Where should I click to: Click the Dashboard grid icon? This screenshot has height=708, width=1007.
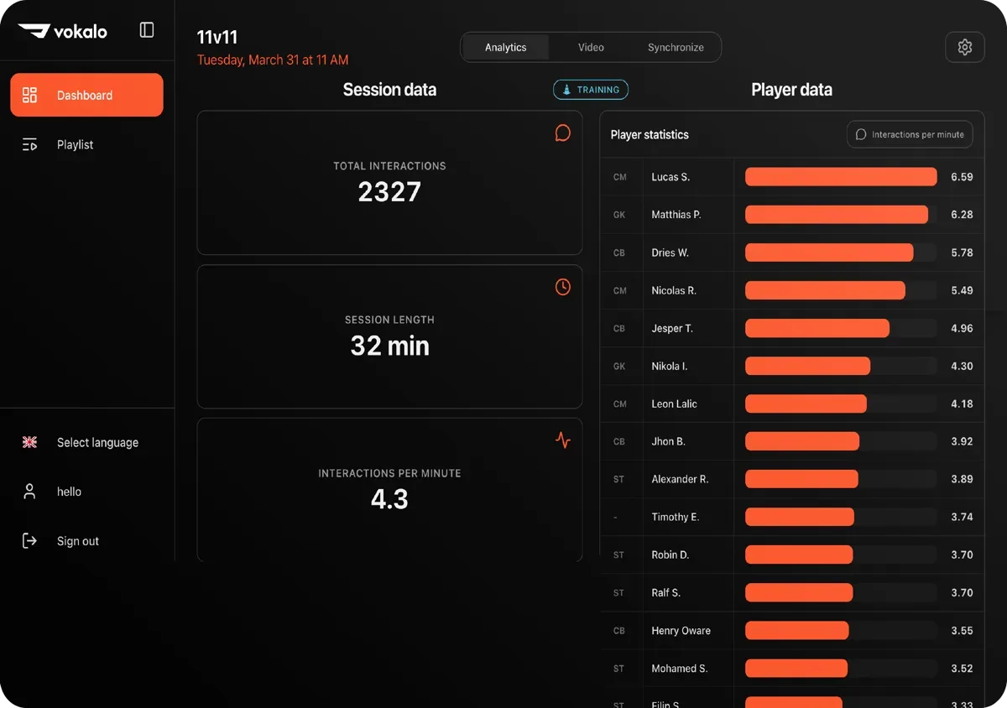tap(29, 95)
